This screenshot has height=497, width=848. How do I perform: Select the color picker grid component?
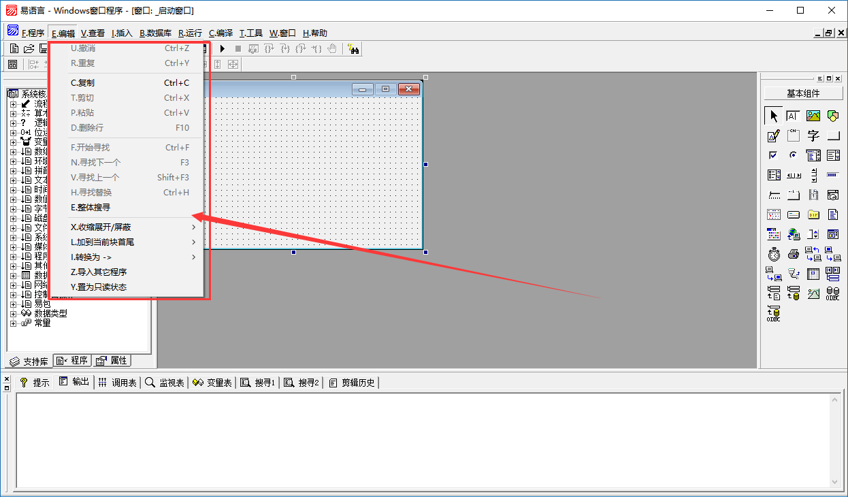pyautogui.click(x=774, y=234)
